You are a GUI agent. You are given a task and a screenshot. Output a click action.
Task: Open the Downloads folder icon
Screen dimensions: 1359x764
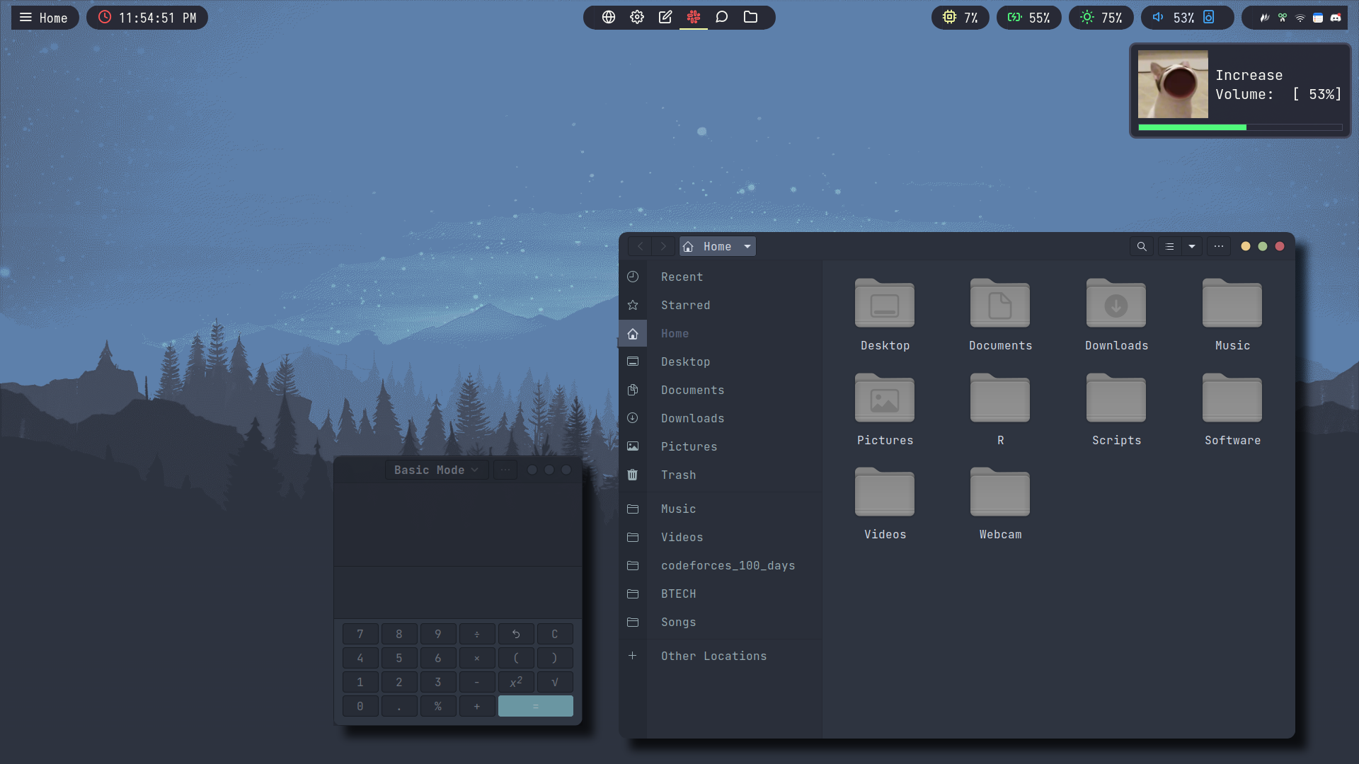[x=1116, y=305]
